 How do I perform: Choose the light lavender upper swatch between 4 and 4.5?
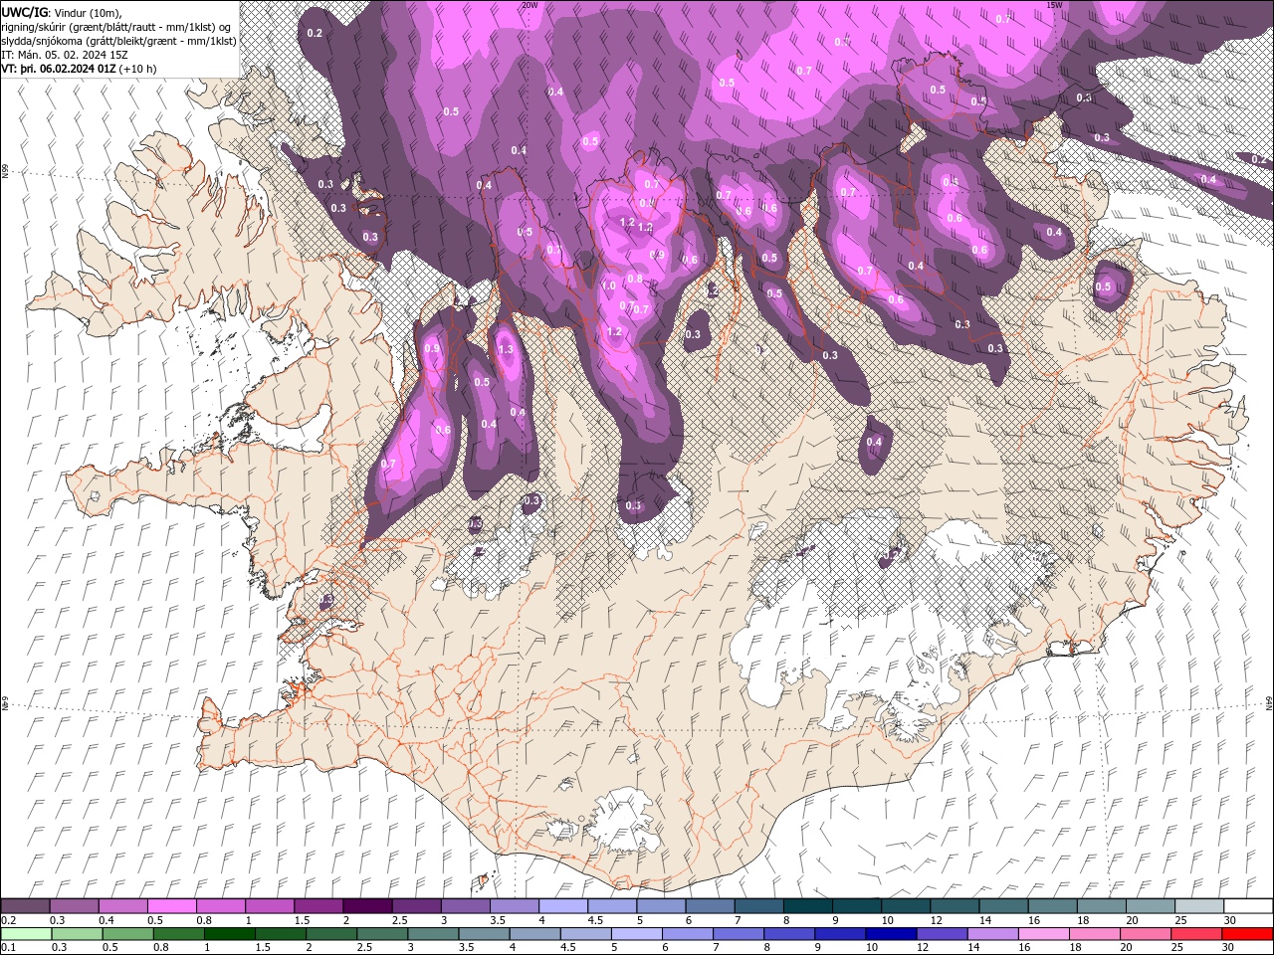click(x=562, y=906)
